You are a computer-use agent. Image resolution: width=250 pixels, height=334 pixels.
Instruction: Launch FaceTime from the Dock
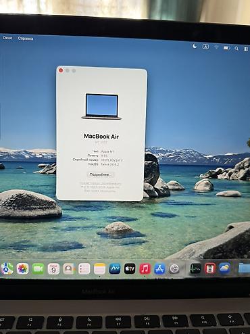[x=38, y=268]
